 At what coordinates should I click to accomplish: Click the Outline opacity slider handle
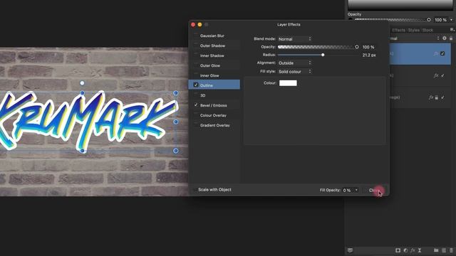click(357, 47)
